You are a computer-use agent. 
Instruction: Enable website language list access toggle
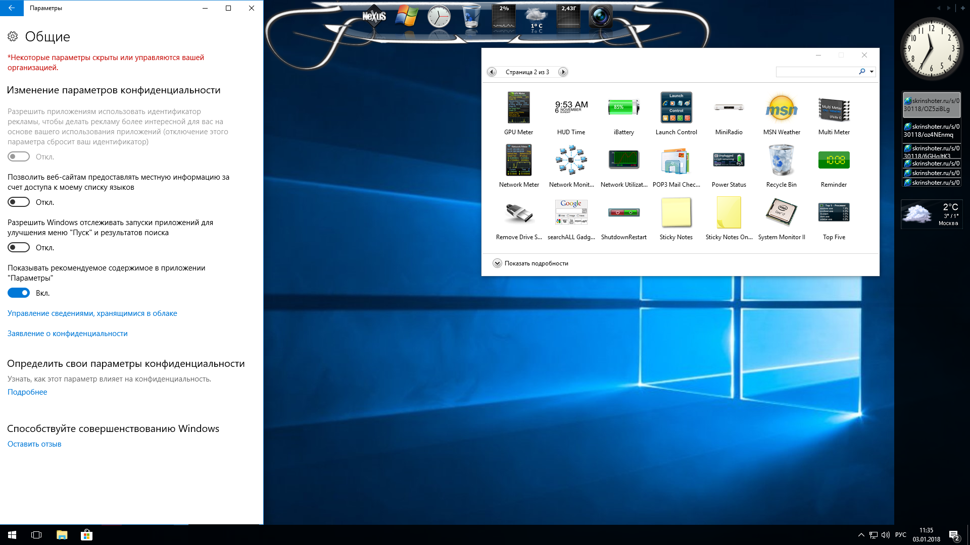pyautogui.click(x=19, y=202)
